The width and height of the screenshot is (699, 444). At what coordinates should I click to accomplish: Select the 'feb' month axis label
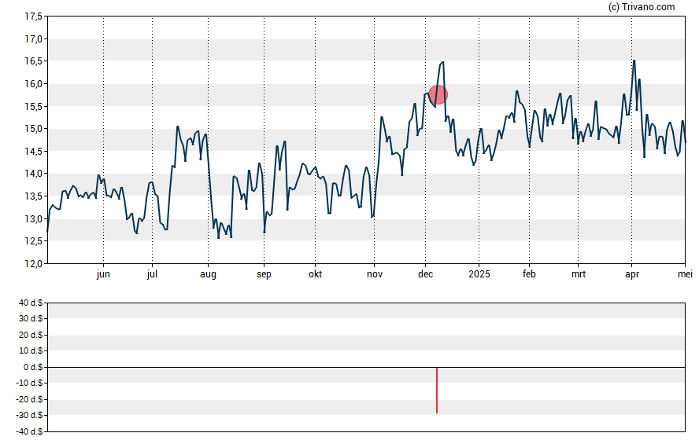(529, 274)
